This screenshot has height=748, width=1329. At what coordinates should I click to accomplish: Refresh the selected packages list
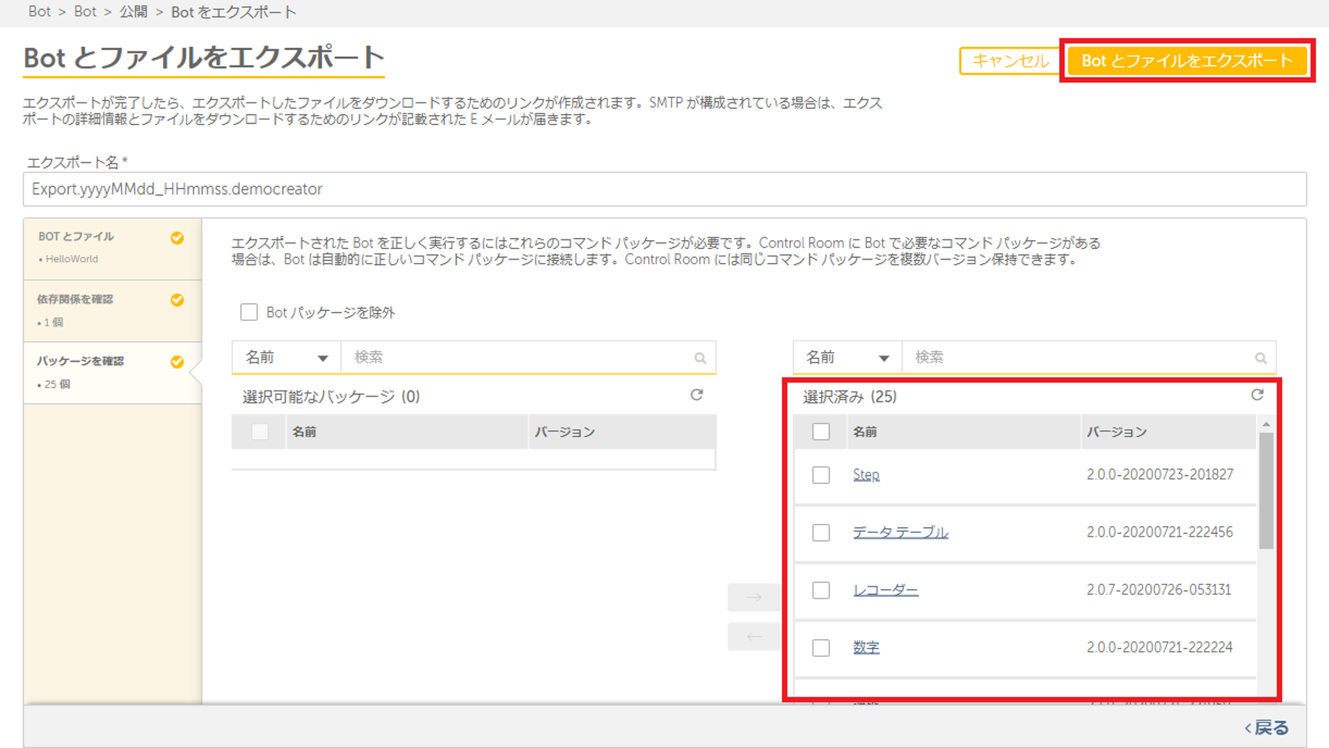click(1257, 395)
